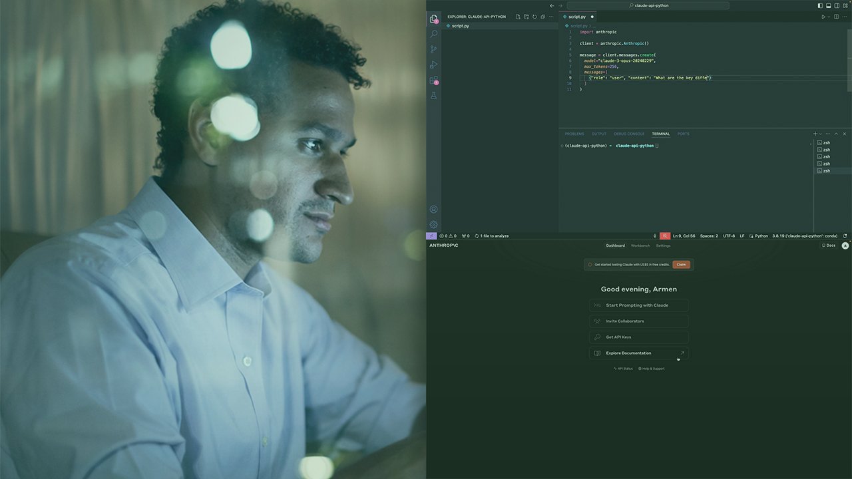Screen dimensions: 852x479
Task: Create a new file in the Explorer
Action: [x=518, y=17]
